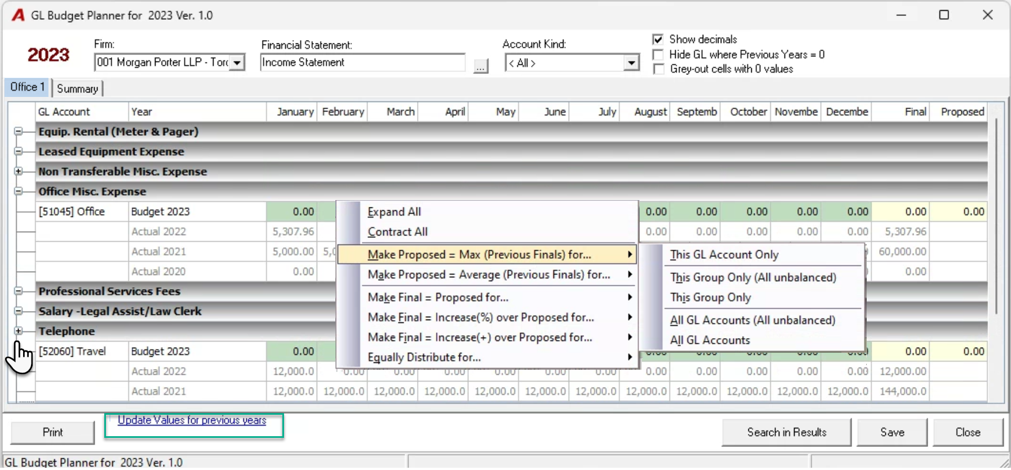
Task: Enable Grey-out cells with 0 values
Action: pos(658,69)
